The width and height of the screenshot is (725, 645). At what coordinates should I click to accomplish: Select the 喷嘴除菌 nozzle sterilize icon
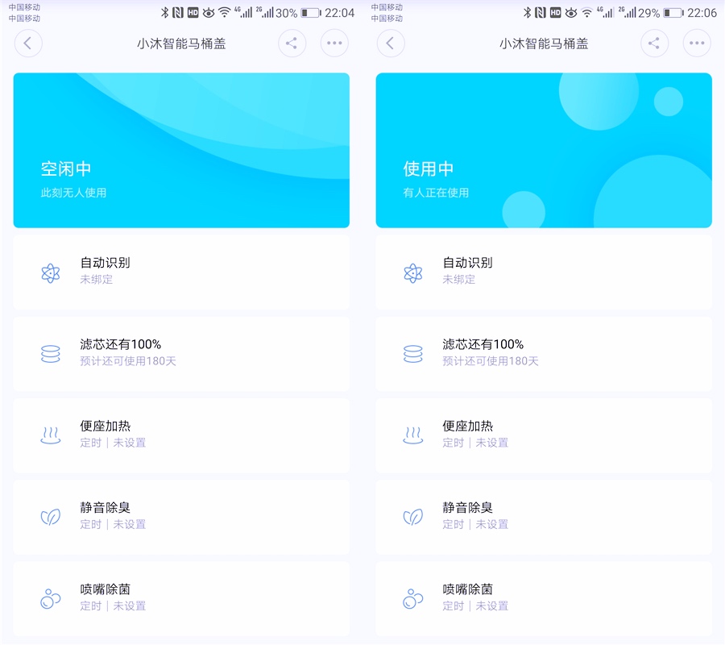point(51,598)
